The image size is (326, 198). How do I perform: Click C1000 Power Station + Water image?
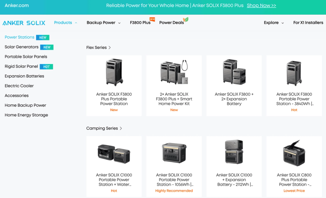[114, 154]
